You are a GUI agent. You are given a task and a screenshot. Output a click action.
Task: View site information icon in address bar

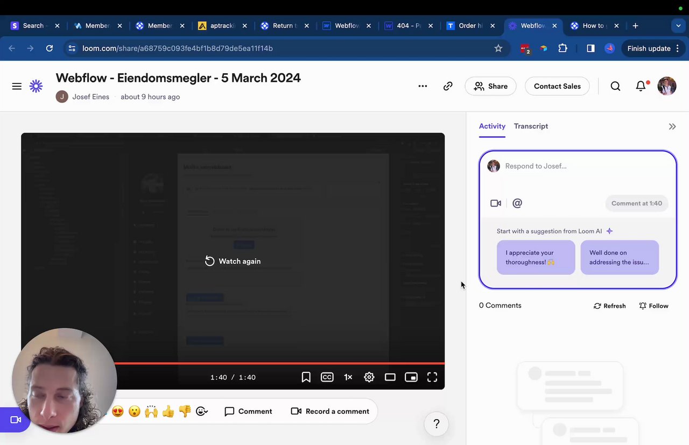pos(72,48)
